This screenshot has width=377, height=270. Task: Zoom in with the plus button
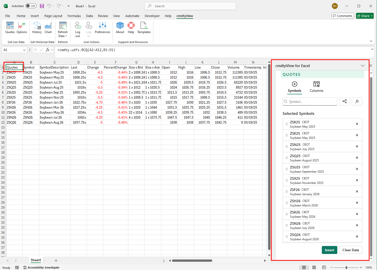(361, 267)
